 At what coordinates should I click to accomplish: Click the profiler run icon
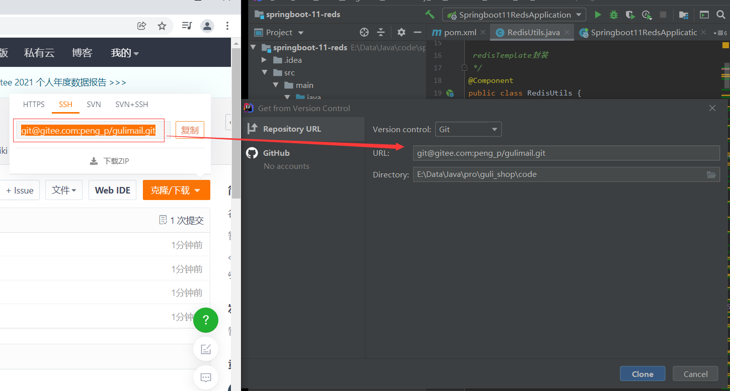pyautogui.click(x=646, y=15)
